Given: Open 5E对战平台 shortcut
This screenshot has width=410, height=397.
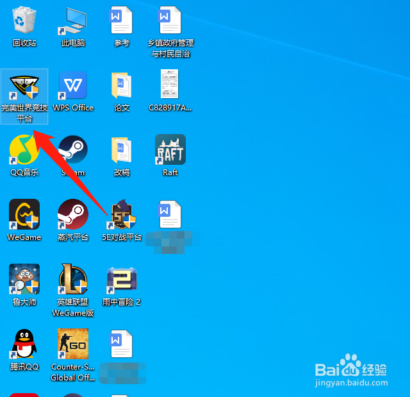Looking at the screenshot, I should click(122, 215).
